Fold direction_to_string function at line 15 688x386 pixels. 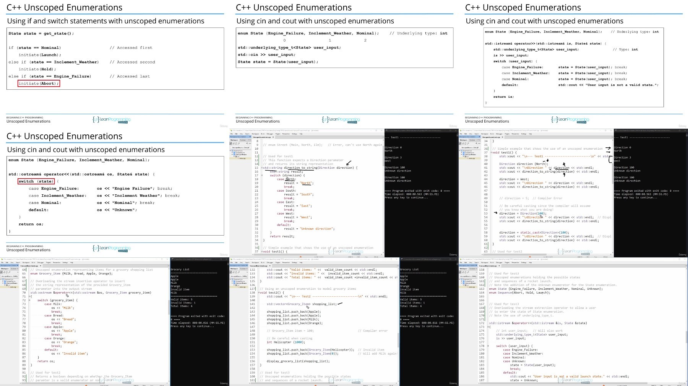pos(262,168)
